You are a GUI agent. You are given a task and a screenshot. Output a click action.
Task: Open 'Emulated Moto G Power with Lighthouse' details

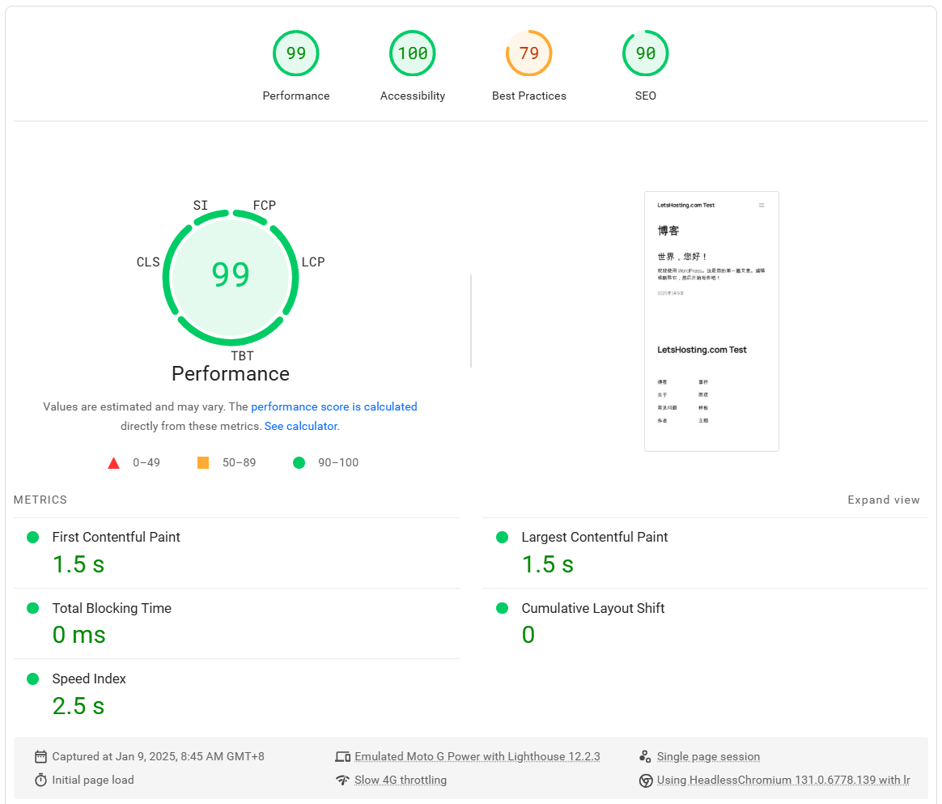click(x=477, y=756)
